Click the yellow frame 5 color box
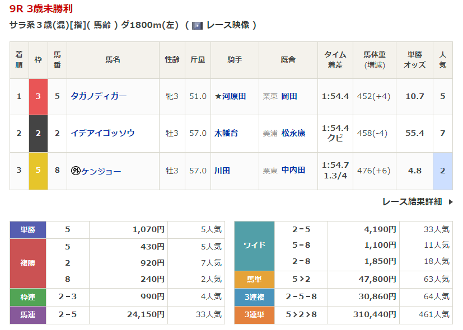Viewport: 463px width, 330px height. 38,171
